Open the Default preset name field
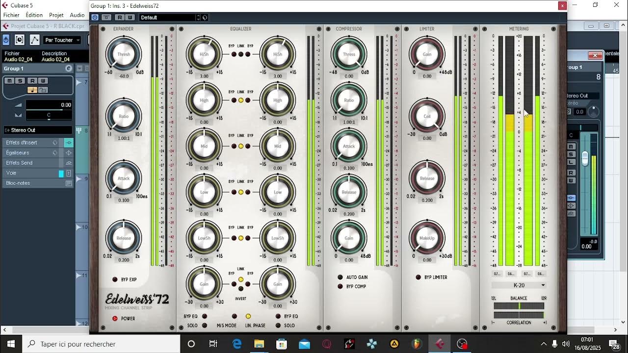 click(x=167, y=17)
